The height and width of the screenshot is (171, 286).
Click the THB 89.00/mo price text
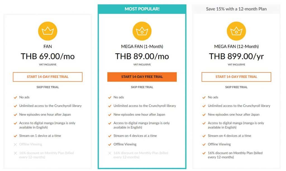coord(142,56)
